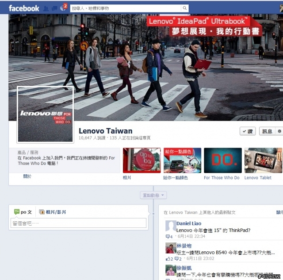Expand the 重點動態 highlights dropdown

pyautogui.click(x=153, y=195)
